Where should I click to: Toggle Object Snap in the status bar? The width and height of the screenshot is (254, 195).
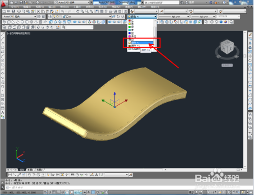tap(67, 192)
